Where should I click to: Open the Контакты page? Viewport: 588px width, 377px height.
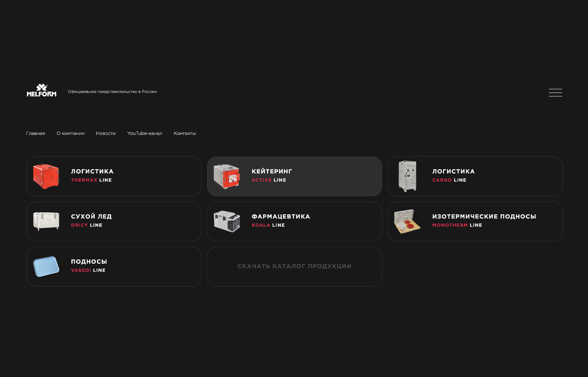coord(184,133)
